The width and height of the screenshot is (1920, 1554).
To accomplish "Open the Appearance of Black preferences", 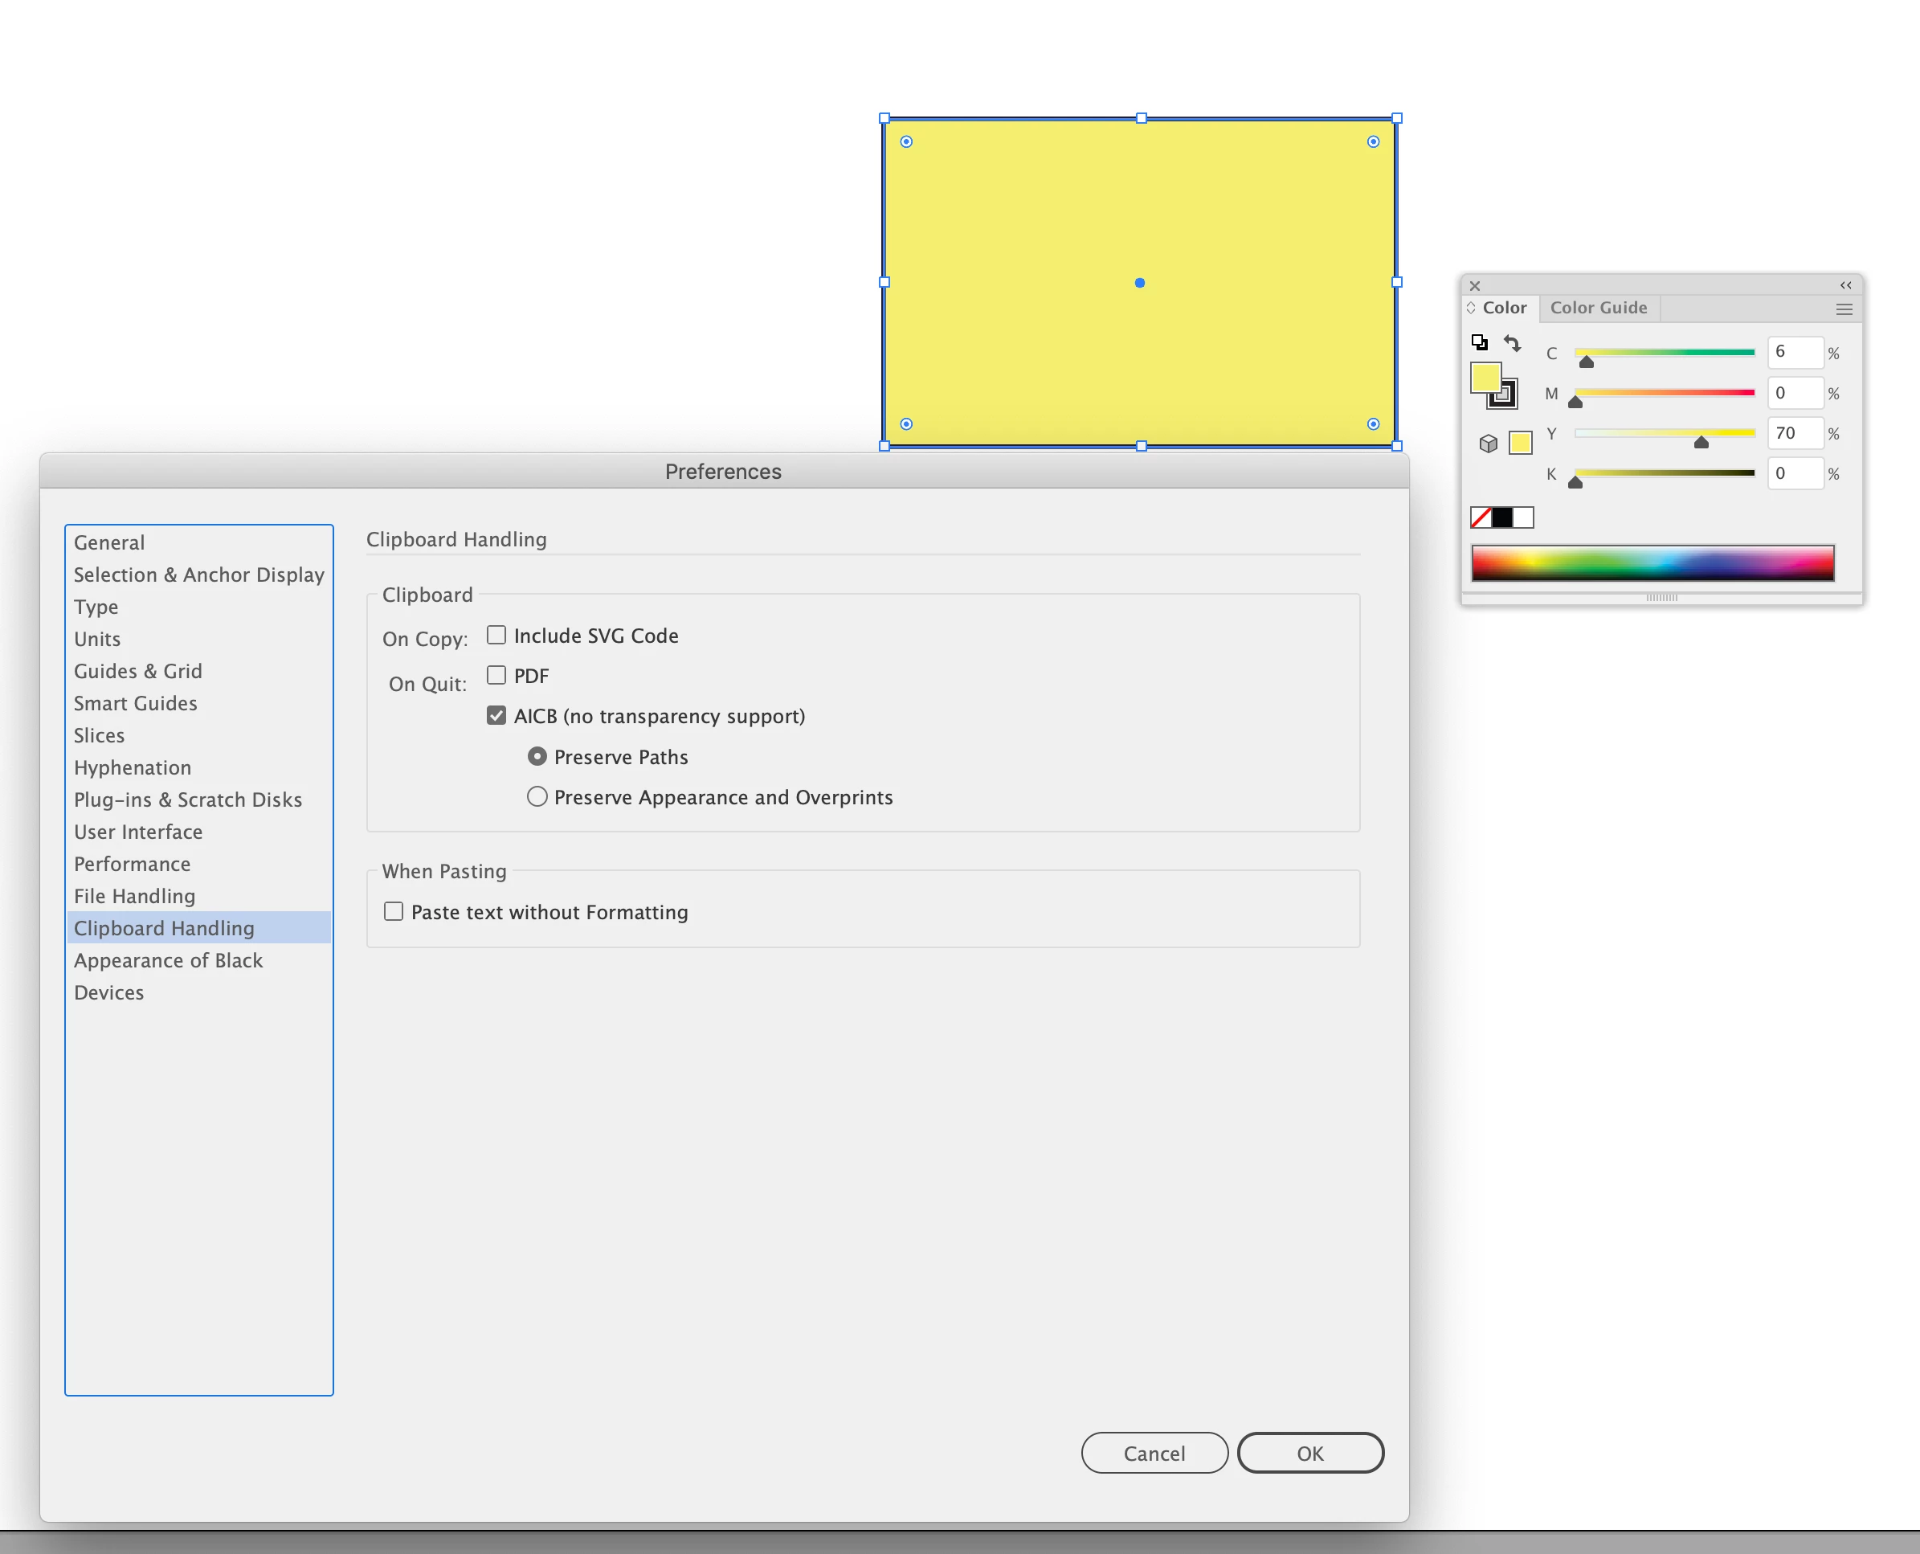I will pos(168,960).
